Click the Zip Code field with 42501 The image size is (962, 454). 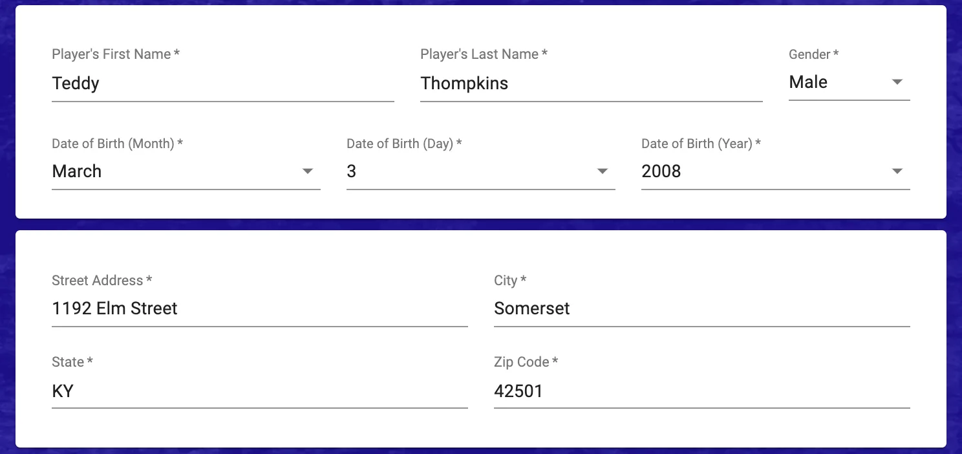click(x=701, y=391)
